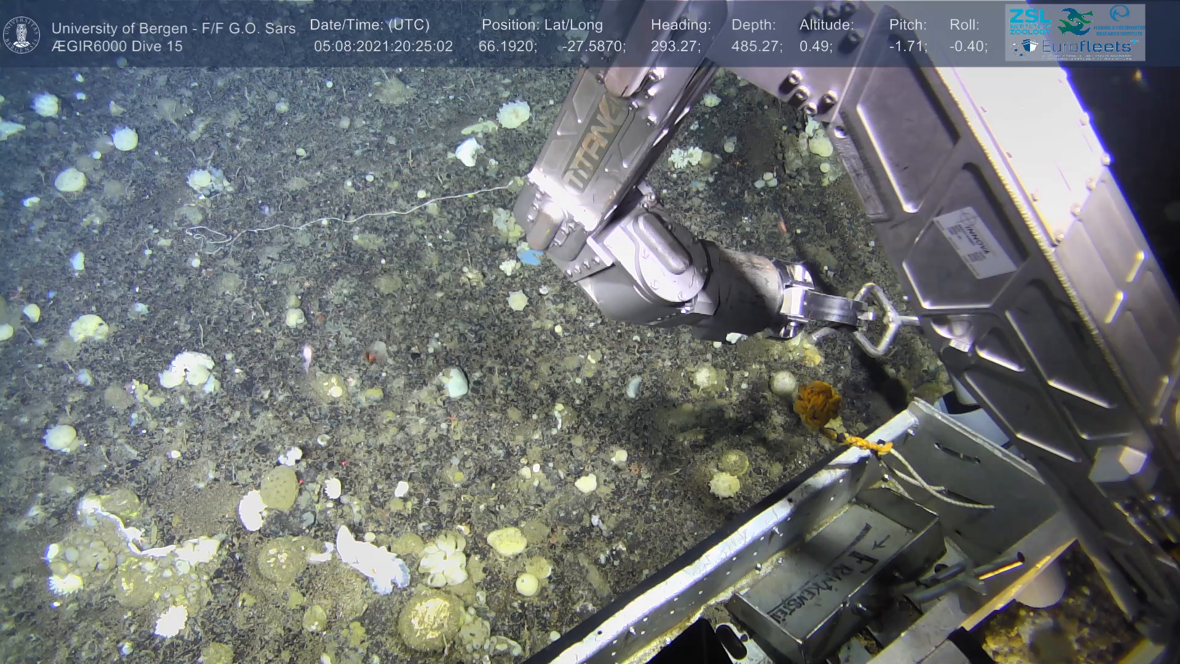Click the orange sponge sample near the gripper
Screen dimensions: 1180x664
817,403
